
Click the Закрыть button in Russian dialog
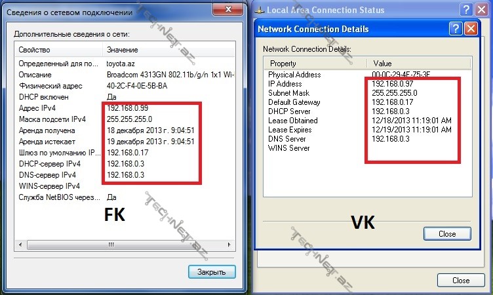212,271
